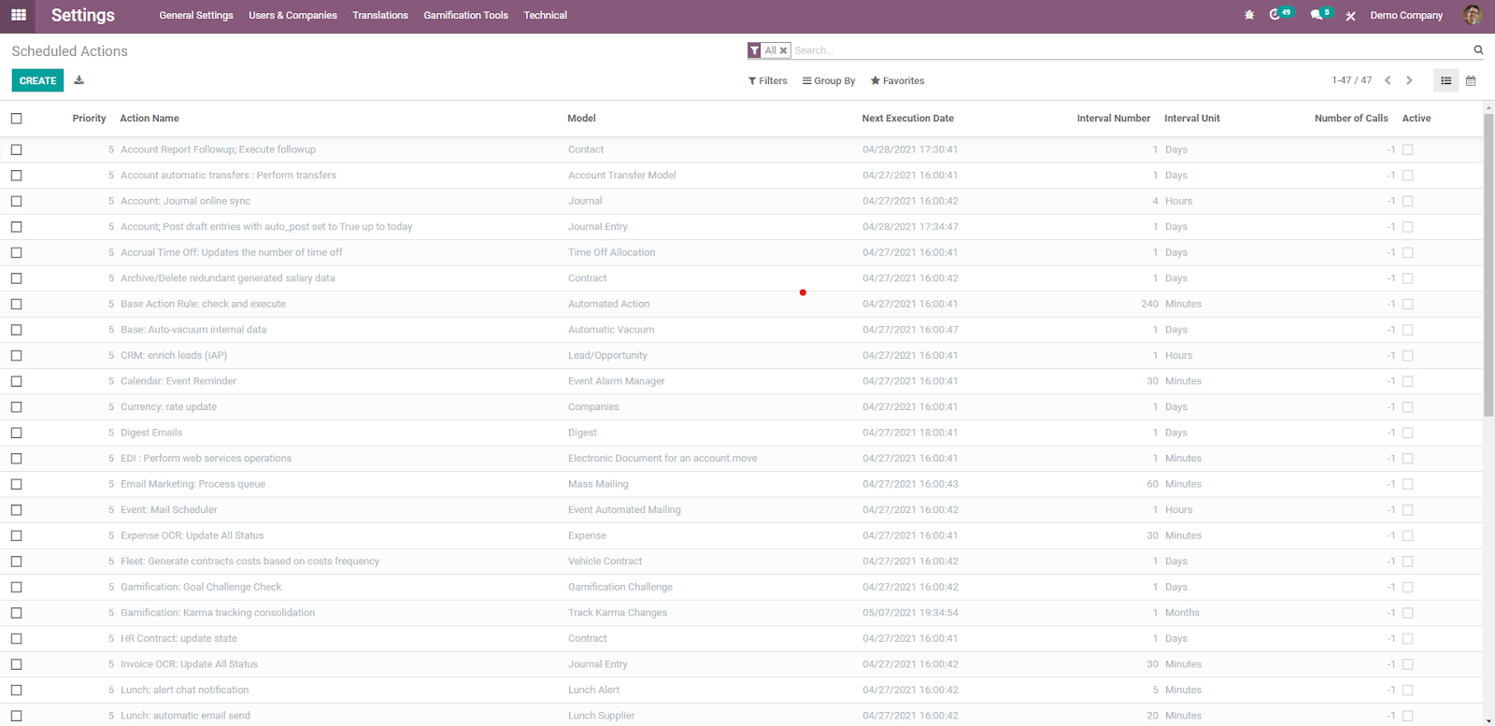Open 'Calendar: Event Reminder' action
1495x726 pixels.
click(178, 381)
